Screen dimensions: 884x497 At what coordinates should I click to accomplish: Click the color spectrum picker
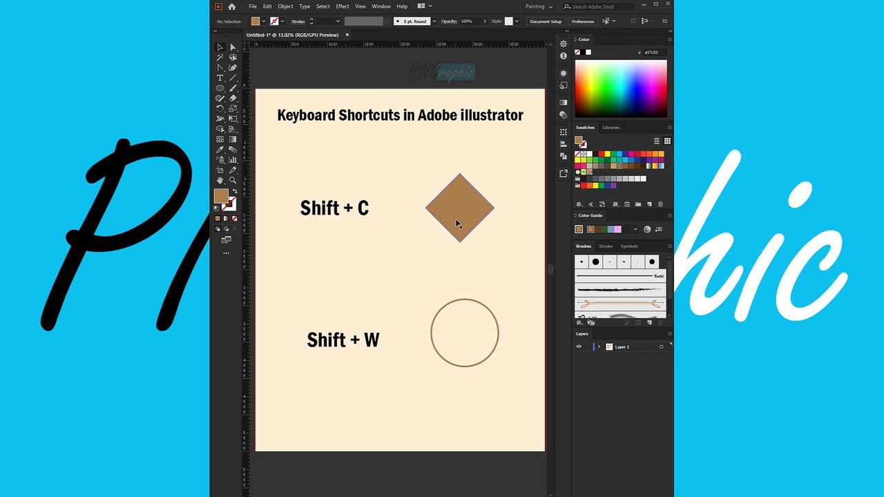[x=621, y=88]
